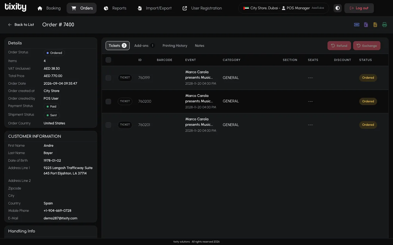Open the Orders section
Viewport: 393px width, 245px height.
[x=82, y=8]
